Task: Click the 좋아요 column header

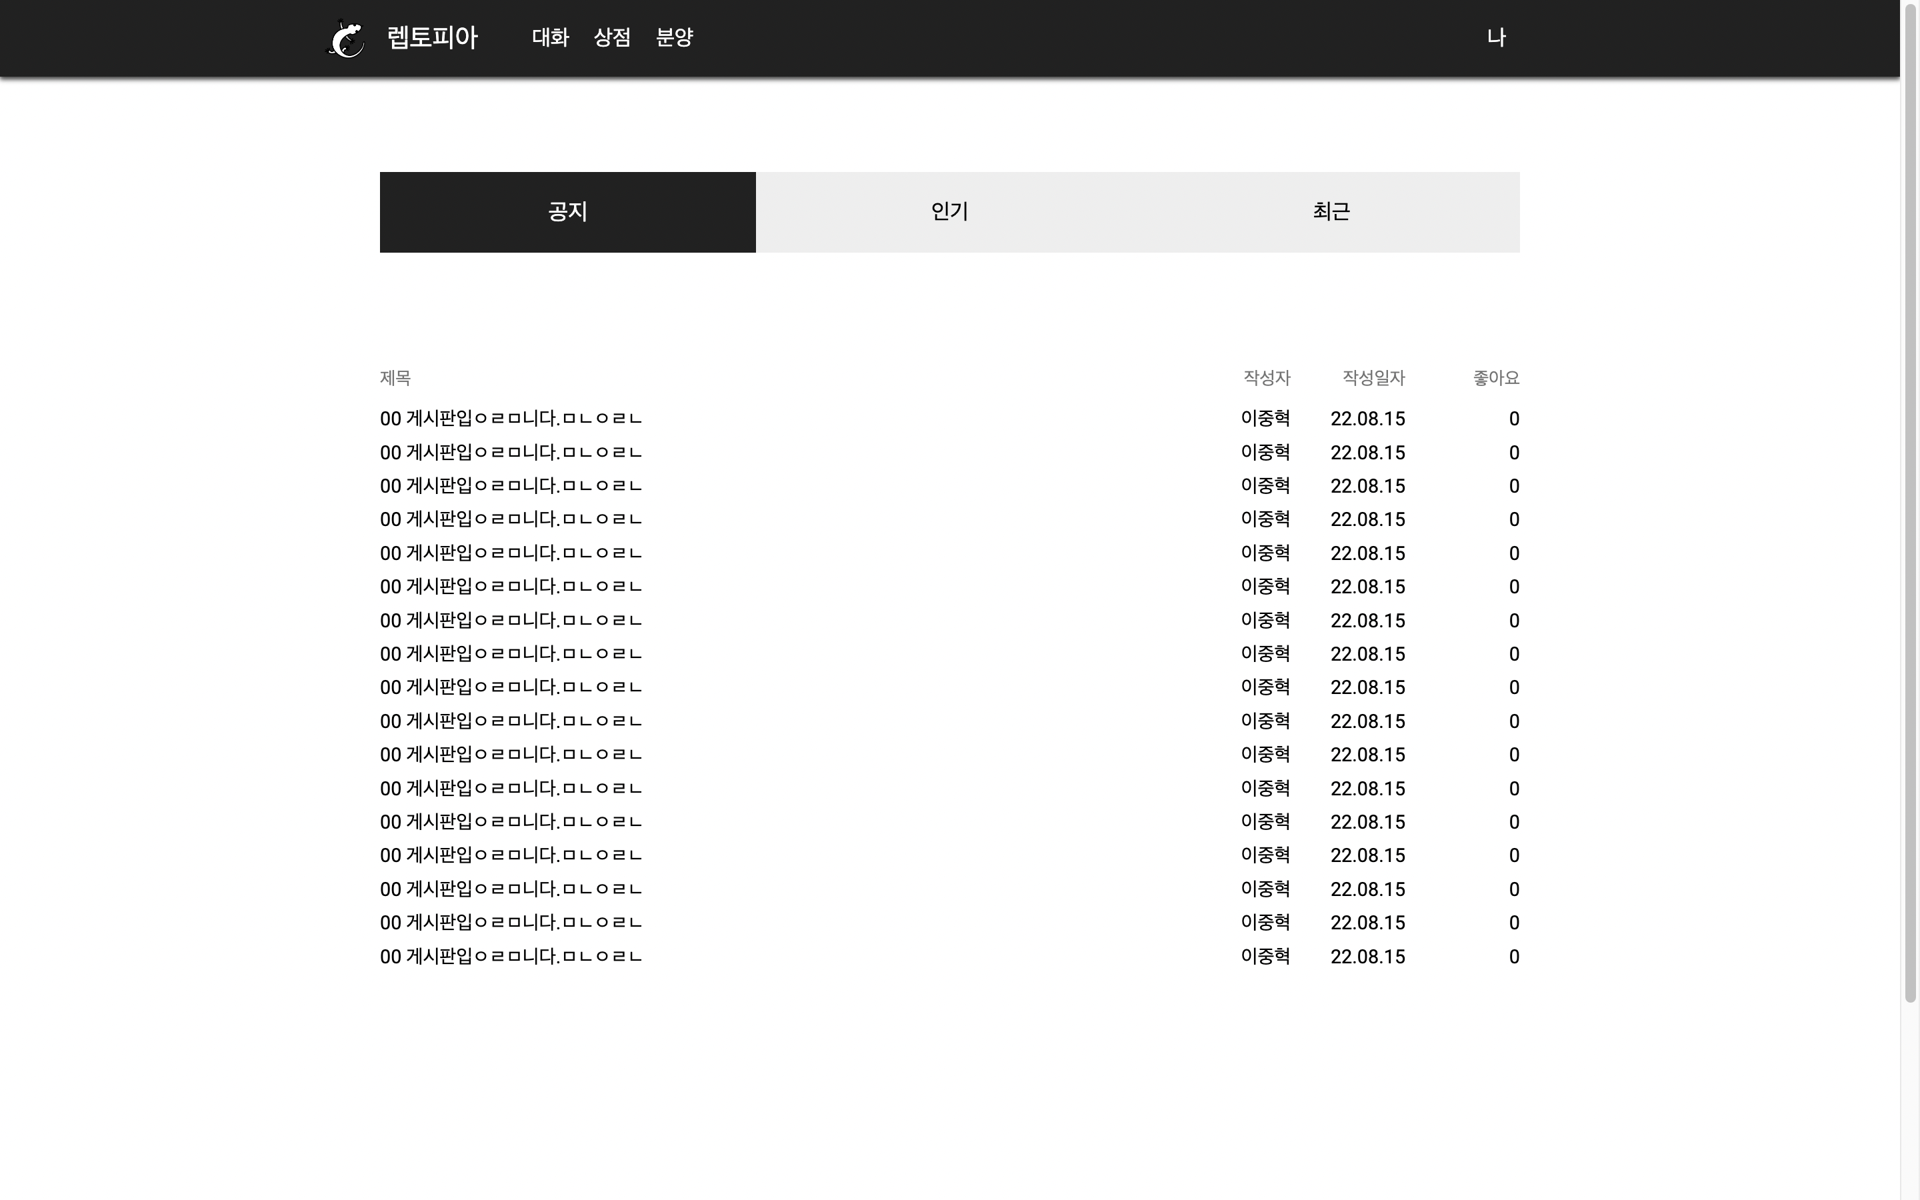Action: [1495, 378]
